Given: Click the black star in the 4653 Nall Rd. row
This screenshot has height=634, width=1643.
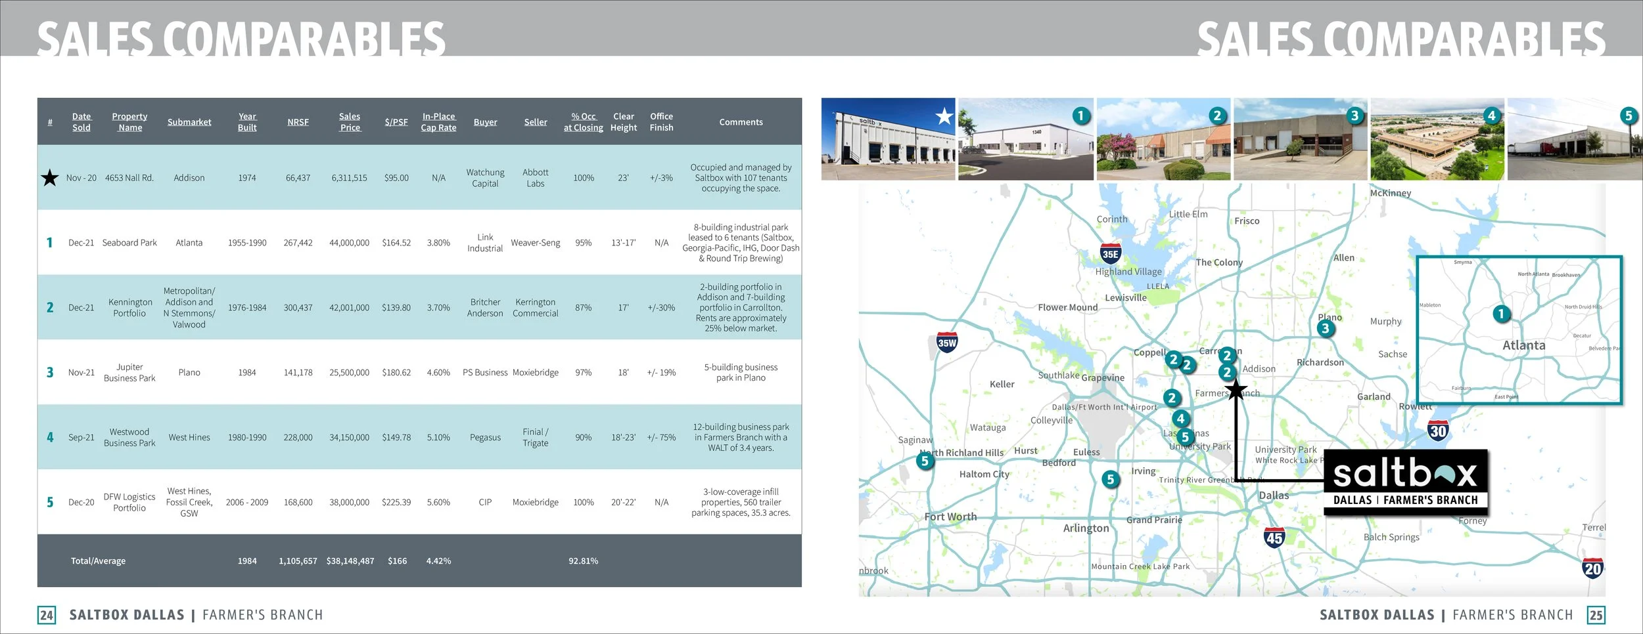Looking at the screenshot, I should coord(50,178).
